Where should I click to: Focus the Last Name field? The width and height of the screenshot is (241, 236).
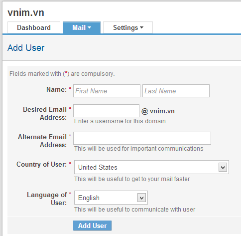click(176, 91)
